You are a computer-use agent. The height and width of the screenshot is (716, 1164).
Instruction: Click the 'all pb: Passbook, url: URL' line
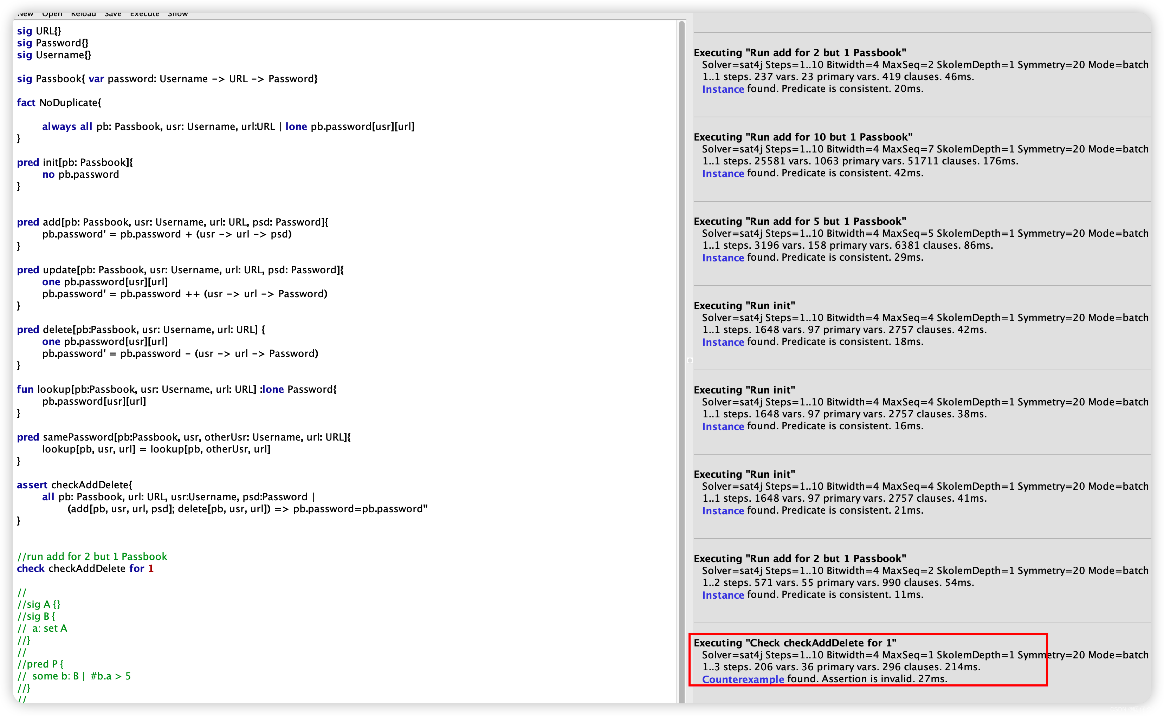[178, 497]
